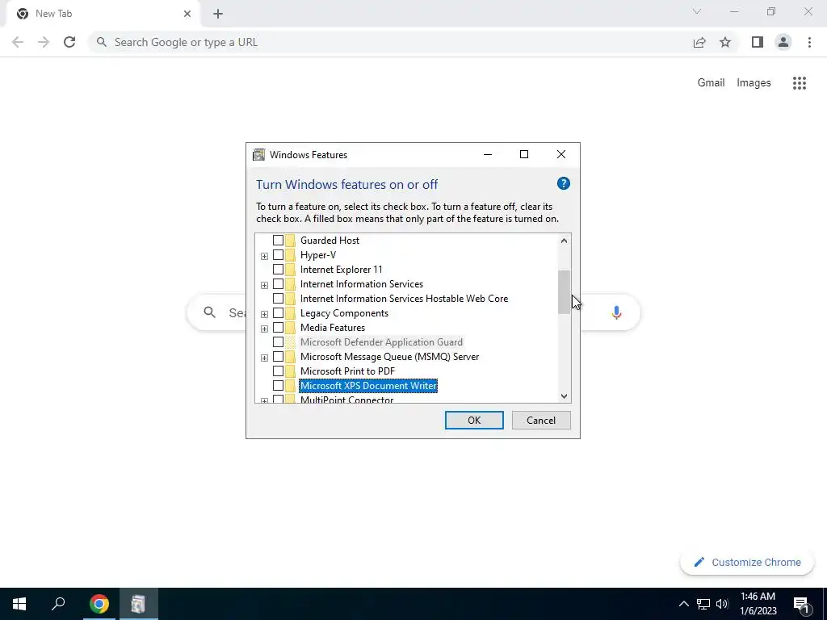Image resolution: width=827 pixels, height=620 pixels.
Task: Open Chrome's three-dot menu
Action: (809, 42)
